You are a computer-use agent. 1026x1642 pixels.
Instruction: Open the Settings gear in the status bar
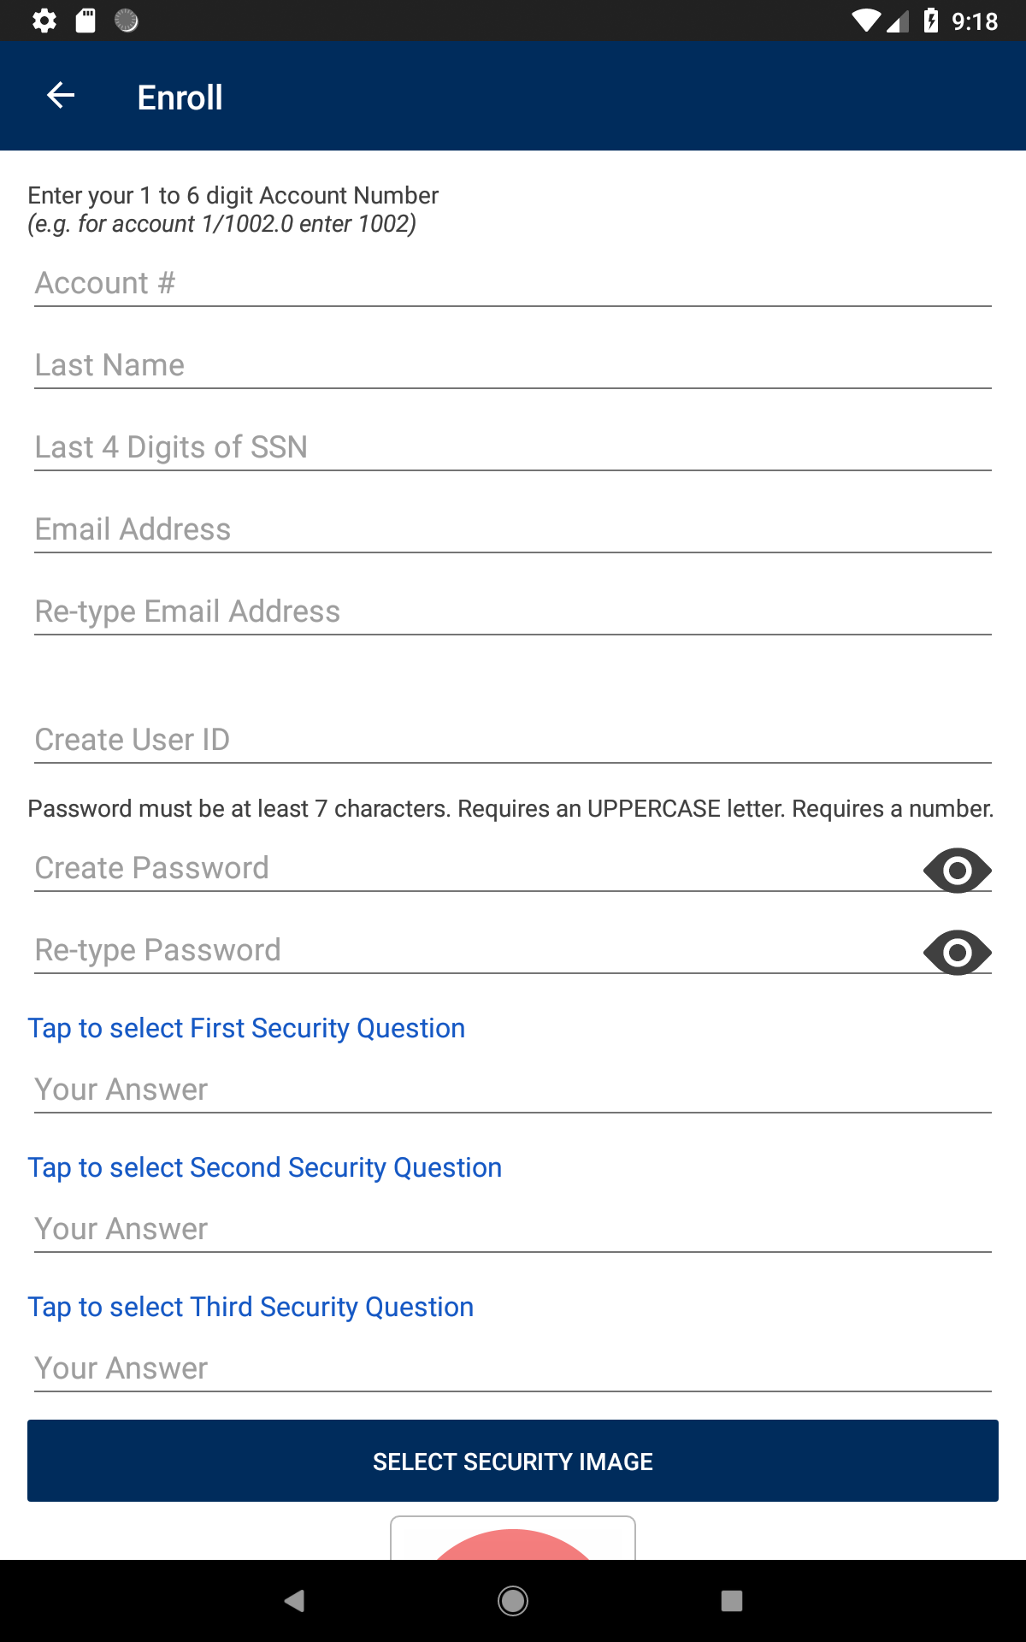click(44, 20)
